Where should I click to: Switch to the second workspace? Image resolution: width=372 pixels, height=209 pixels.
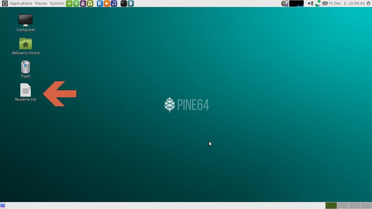[343, 206]
